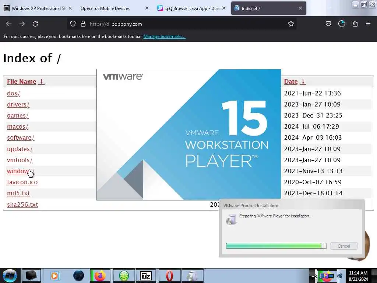Close the Windows XP Professional tab

pos(70,8)
